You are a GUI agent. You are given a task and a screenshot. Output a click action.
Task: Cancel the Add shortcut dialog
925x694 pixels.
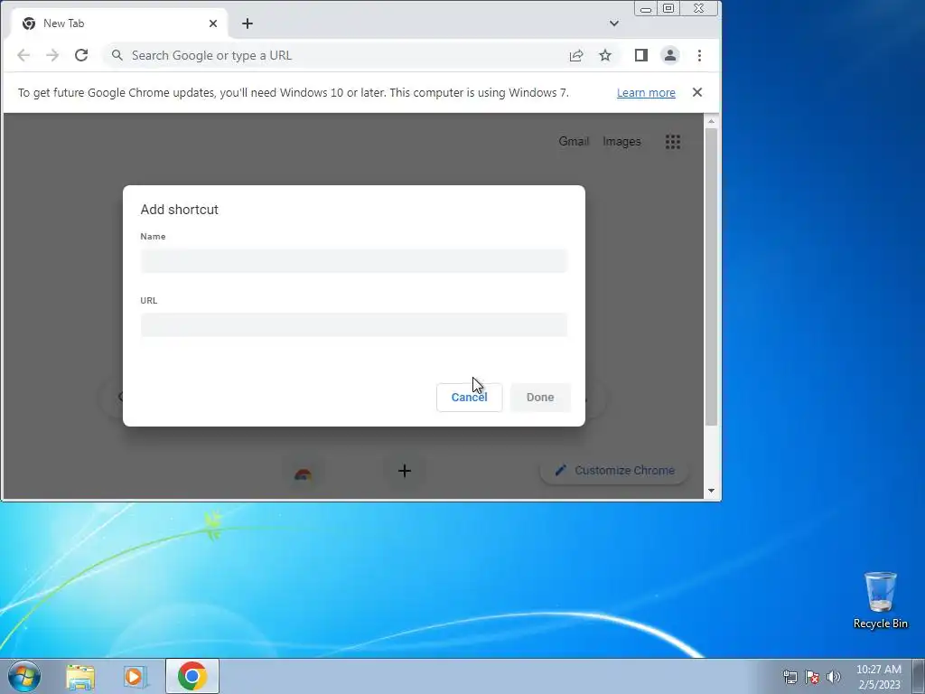pos(470,398)
